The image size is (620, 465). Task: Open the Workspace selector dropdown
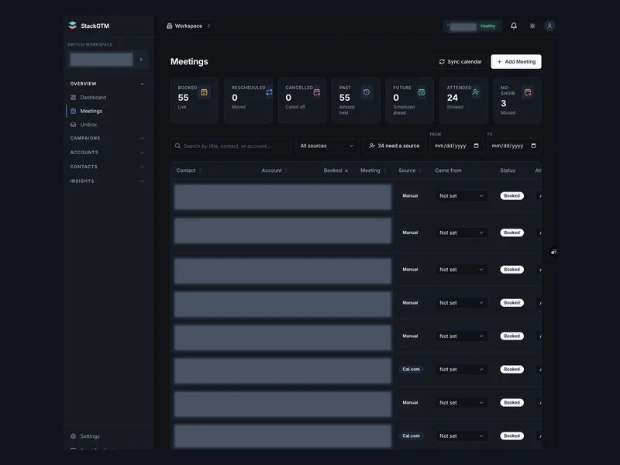tap(188, 26)
